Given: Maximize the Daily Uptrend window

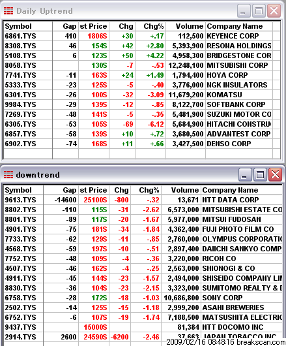Looking at the screenshot, I should tap(259, 11).
